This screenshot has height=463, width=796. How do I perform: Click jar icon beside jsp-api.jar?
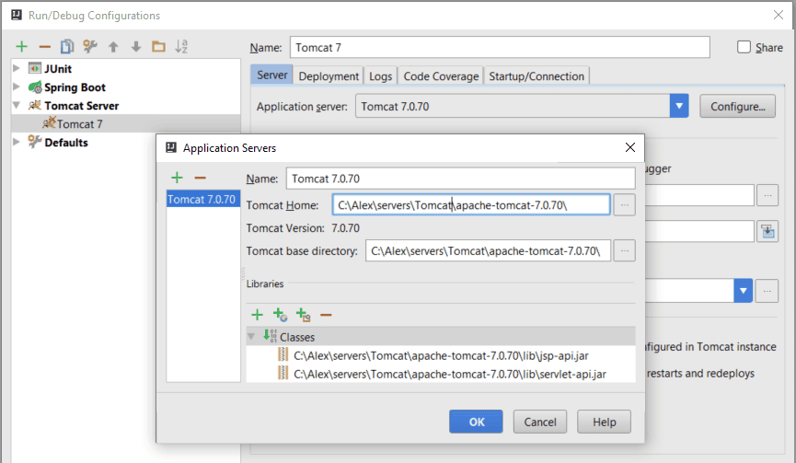pyautogui.click(x=283, y=354)
